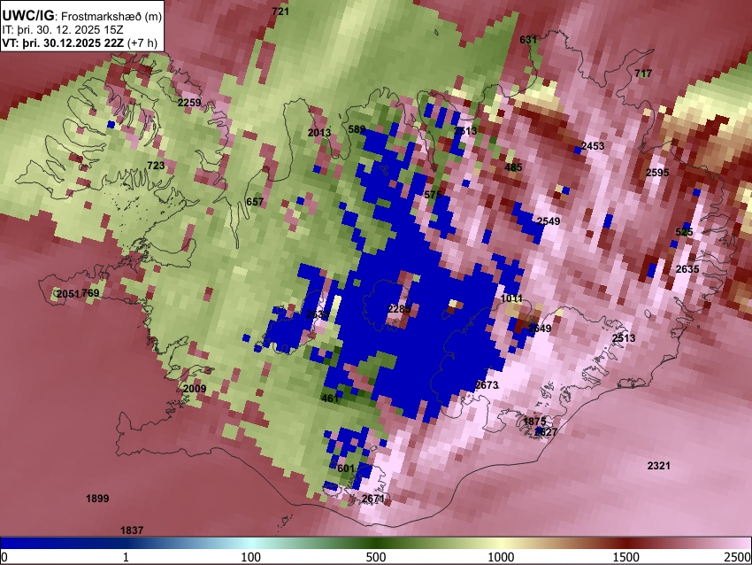Click the map value 2635

click(687, 269)
